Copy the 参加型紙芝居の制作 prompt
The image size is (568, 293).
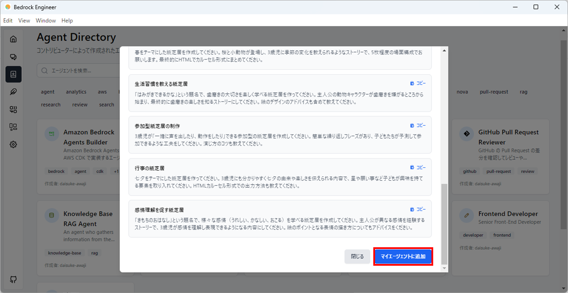[x=418, y=125]
